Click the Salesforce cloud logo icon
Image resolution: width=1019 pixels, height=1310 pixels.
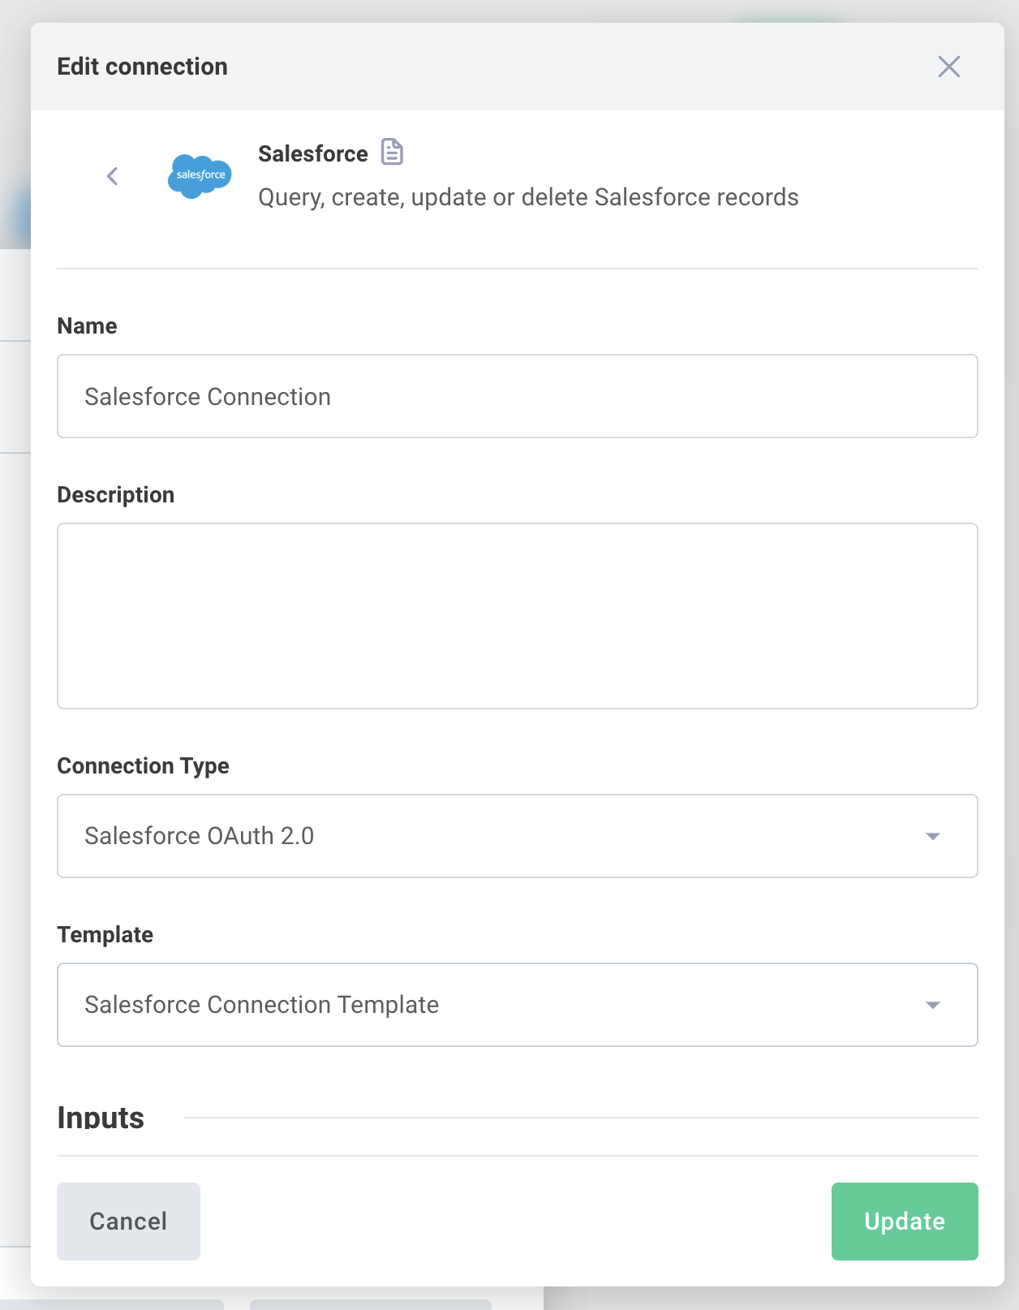pyautogui.click(x=200, y=175)
